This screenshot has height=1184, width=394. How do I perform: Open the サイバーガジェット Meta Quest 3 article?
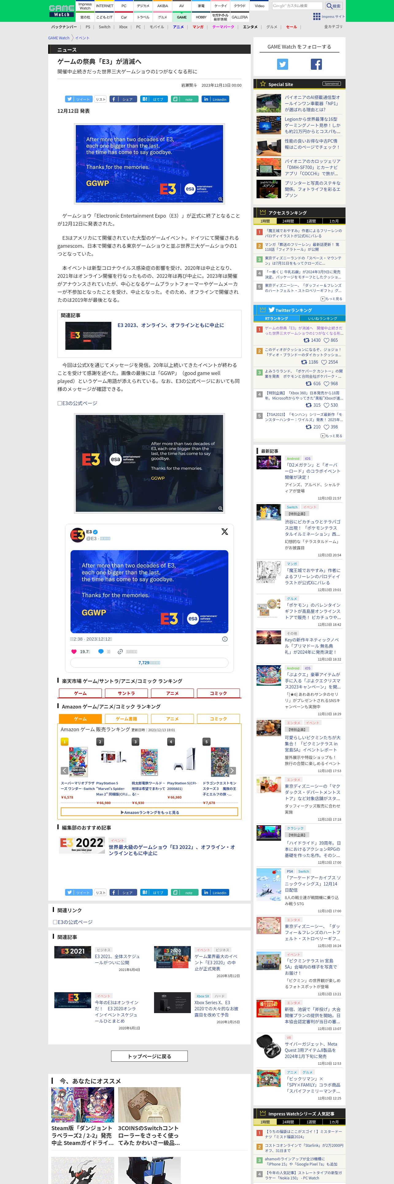point(311,1050)
